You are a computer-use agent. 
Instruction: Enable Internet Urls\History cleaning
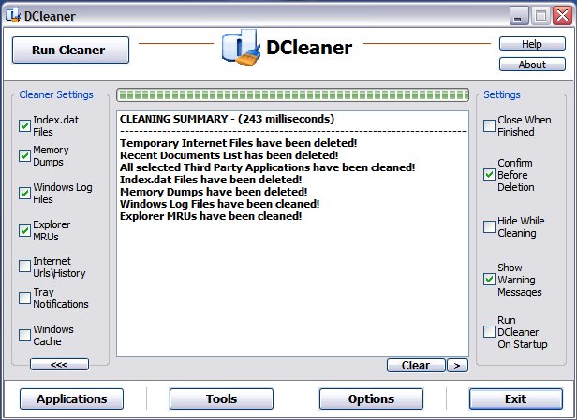(24, 266)
